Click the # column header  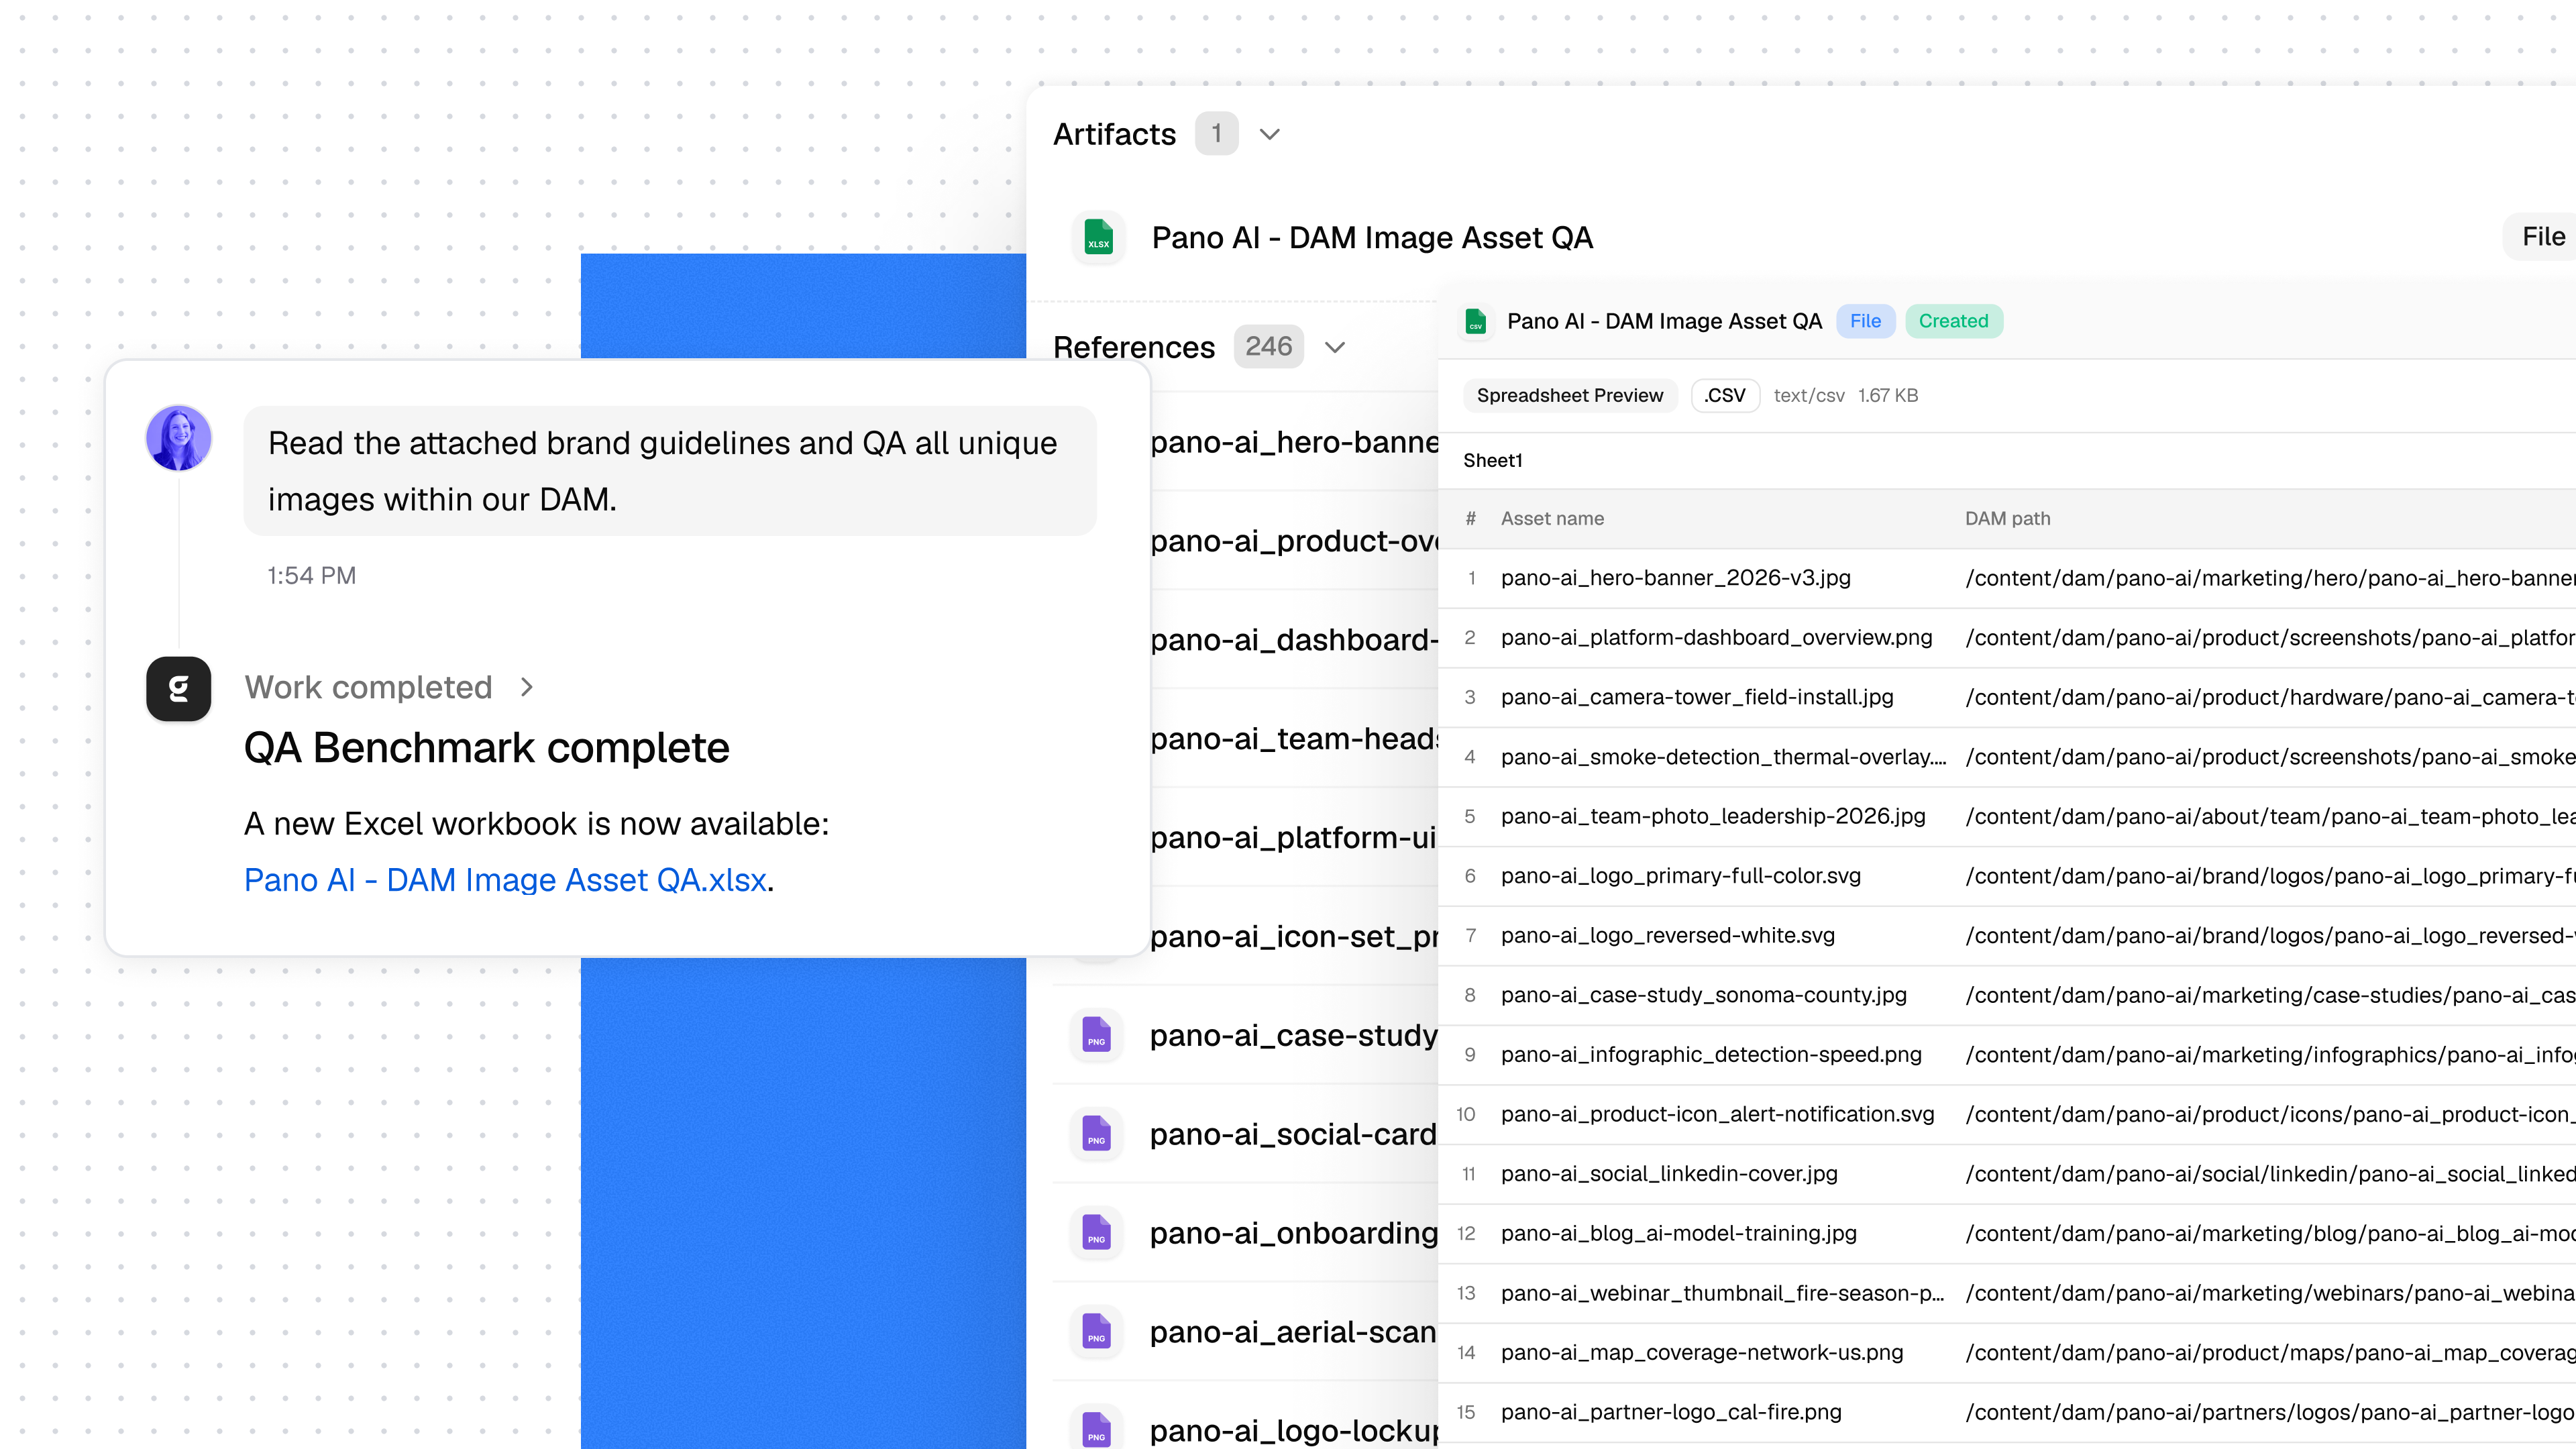[1470, 518]
